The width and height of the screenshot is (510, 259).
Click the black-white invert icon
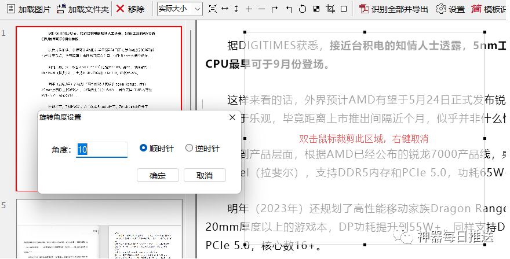(316, 9)
